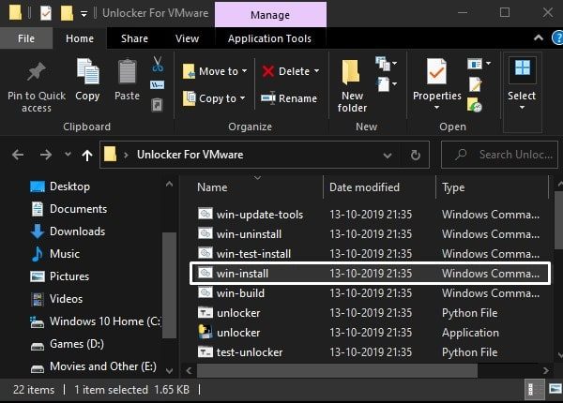Switch to the View ribbon tab
The width and height of the screenshot is (563, 403).
pos(187,38)
